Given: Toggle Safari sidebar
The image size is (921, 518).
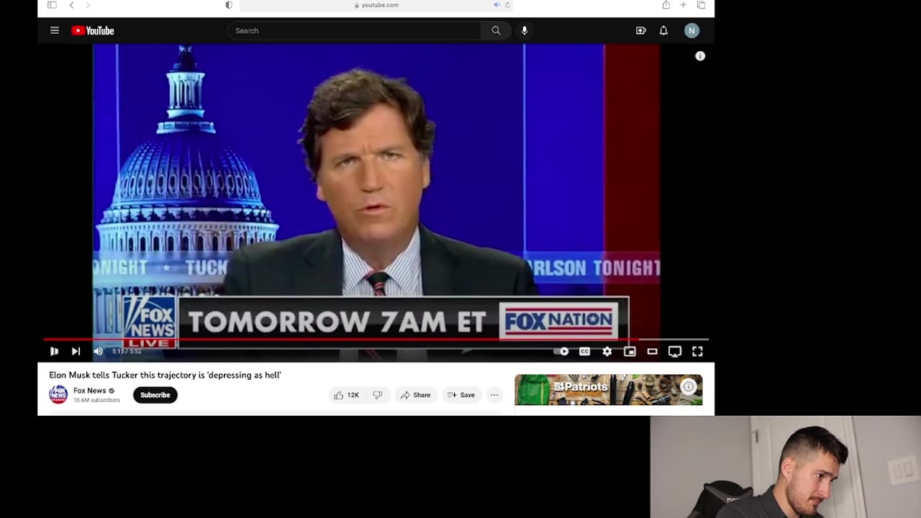Looking at the screenshot, I should [52, 5].
